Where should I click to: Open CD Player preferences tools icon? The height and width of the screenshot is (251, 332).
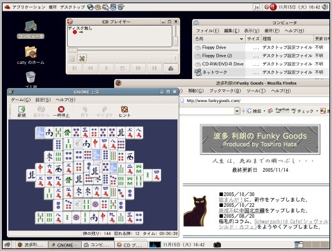click(x=82, y=58)
